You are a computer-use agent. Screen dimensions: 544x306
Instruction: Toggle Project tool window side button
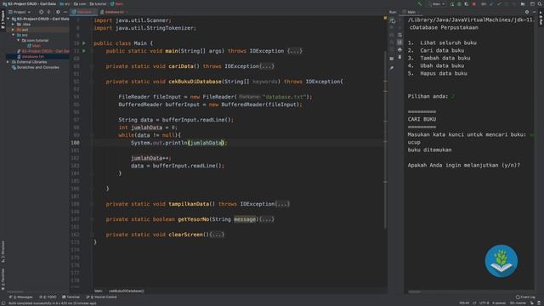pyautogui.click(x=3, y=19)
